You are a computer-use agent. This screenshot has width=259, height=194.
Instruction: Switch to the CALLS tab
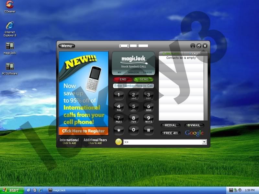pyautogui.click(x=195, y=53)
